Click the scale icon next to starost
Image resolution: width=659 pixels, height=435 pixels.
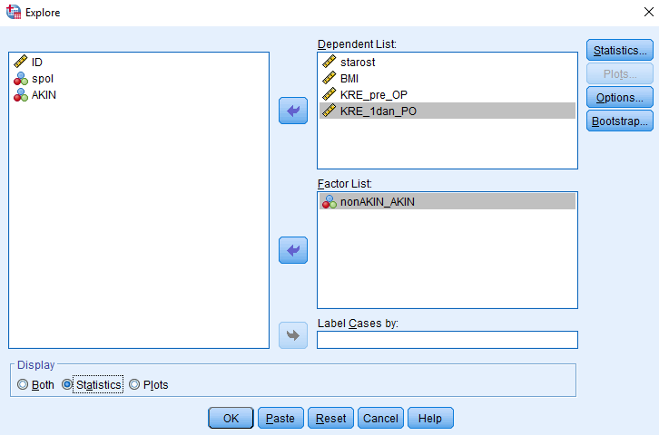tap(329, 62)
